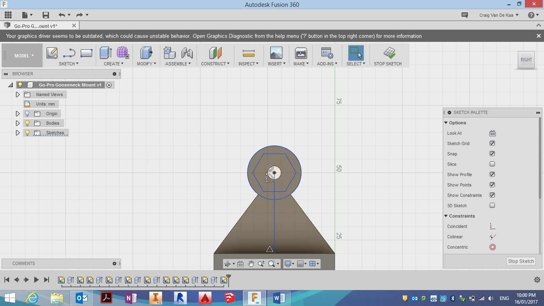Screen dimensions: 544x306
Task: Select the Measure ruler icon
Action: pyautogui.click(x=249, y=53)
